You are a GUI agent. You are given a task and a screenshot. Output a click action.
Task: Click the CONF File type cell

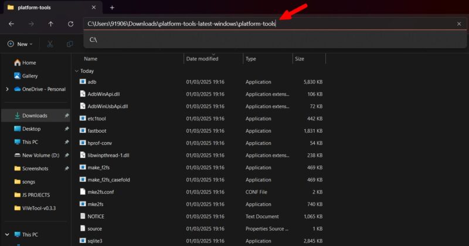[256, 192]
